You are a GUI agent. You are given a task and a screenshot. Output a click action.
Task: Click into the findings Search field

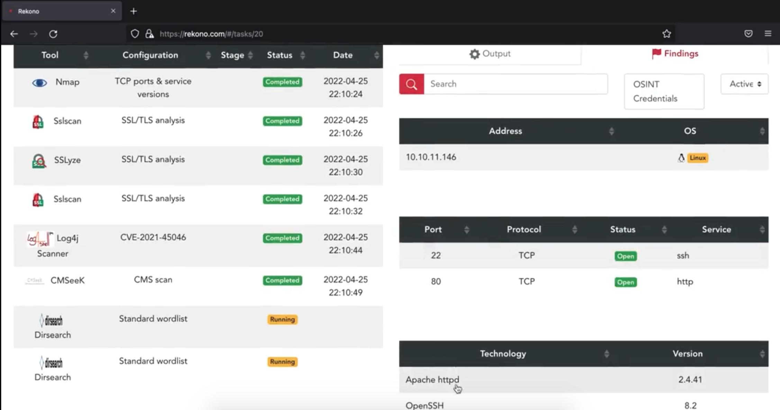point(515,84)
